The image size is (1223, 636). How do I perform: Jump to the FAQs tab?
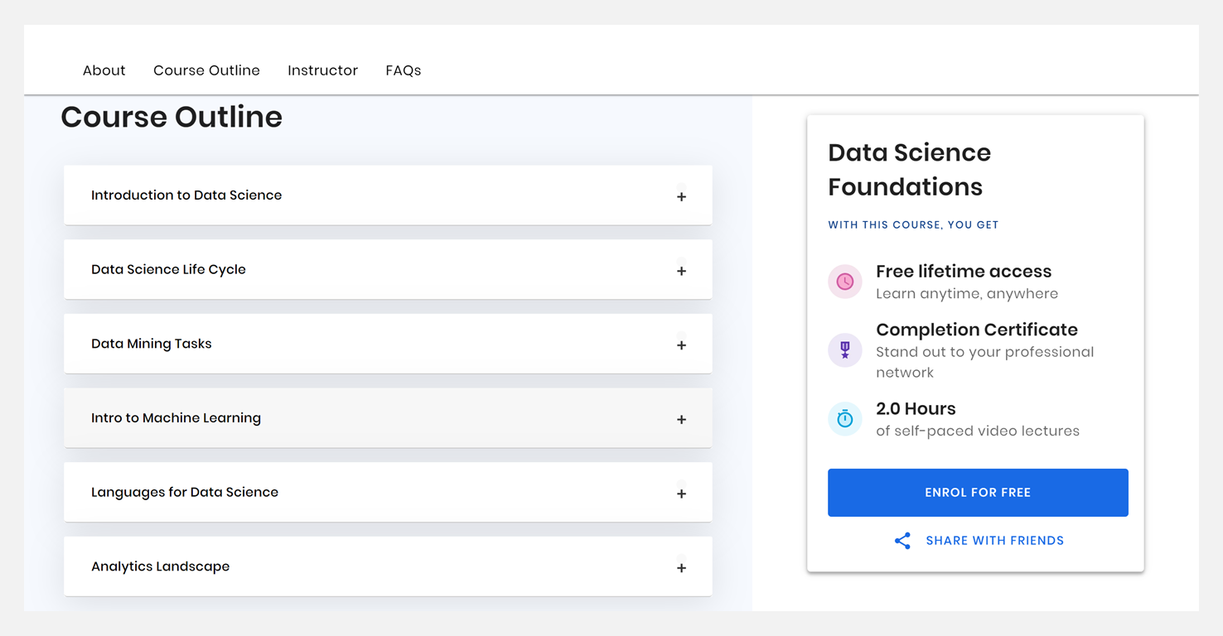click(x=403, y=70)
